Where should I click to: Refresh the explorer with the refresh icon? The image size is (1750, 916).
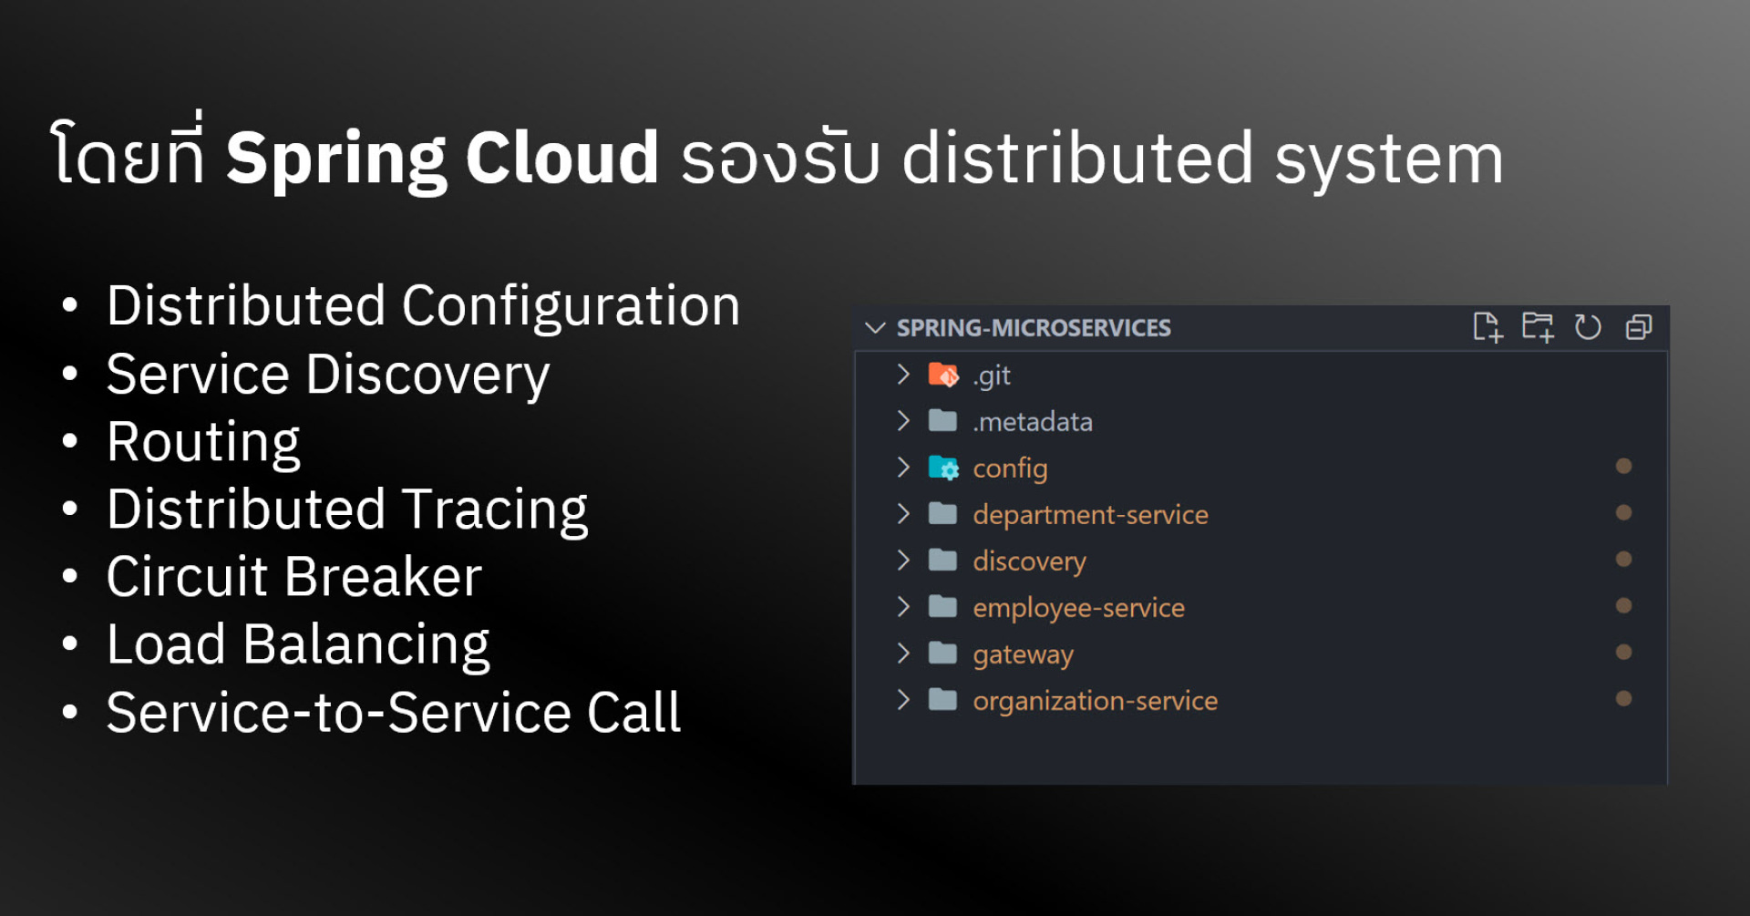pyautogui.click(x=1588, y=326)
